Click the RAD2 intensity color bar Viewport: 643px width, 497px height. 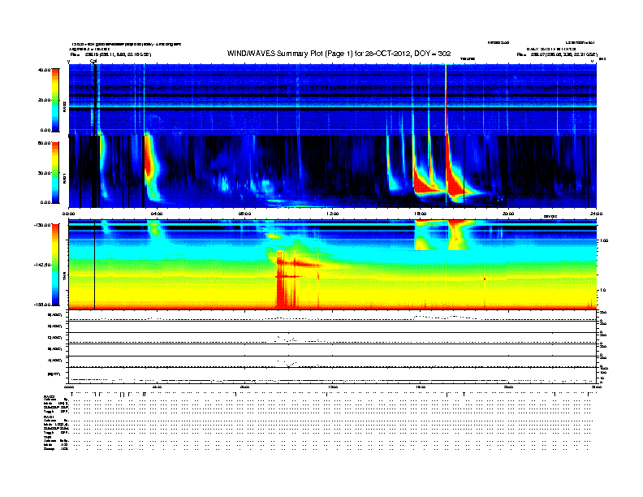tap(55, 100)
